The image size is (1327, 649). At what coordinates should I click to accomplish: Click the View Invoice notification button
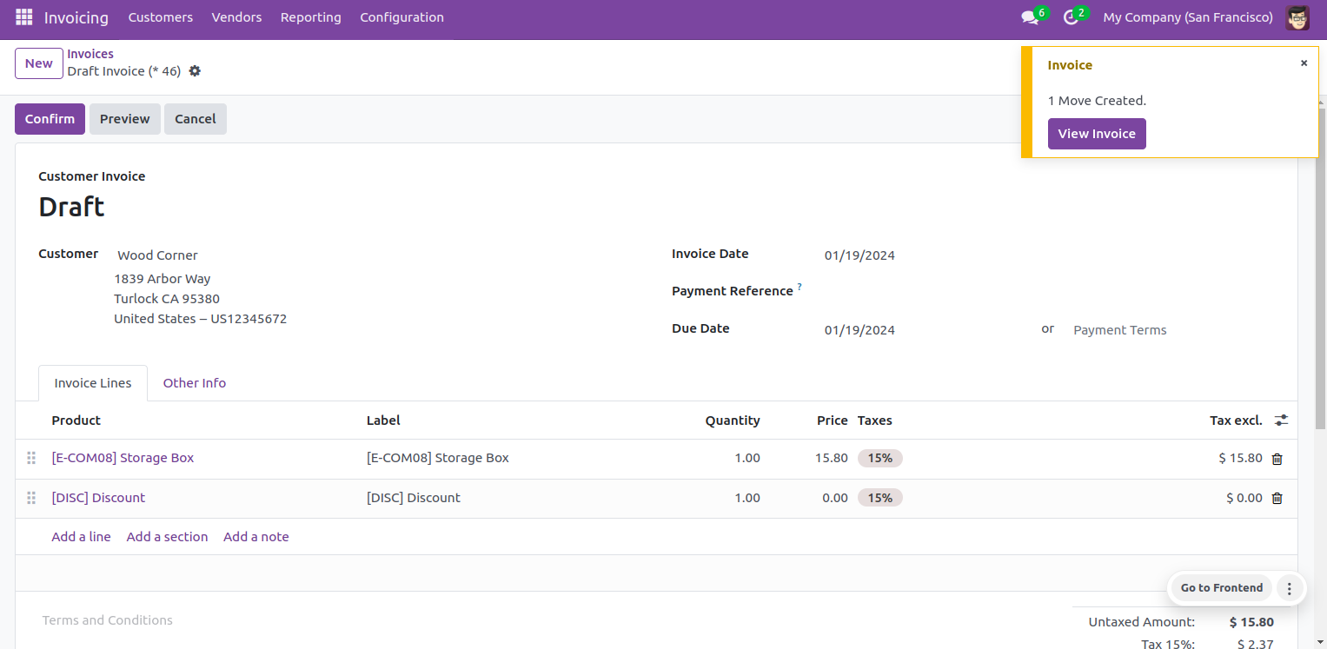coord(1097,134)
